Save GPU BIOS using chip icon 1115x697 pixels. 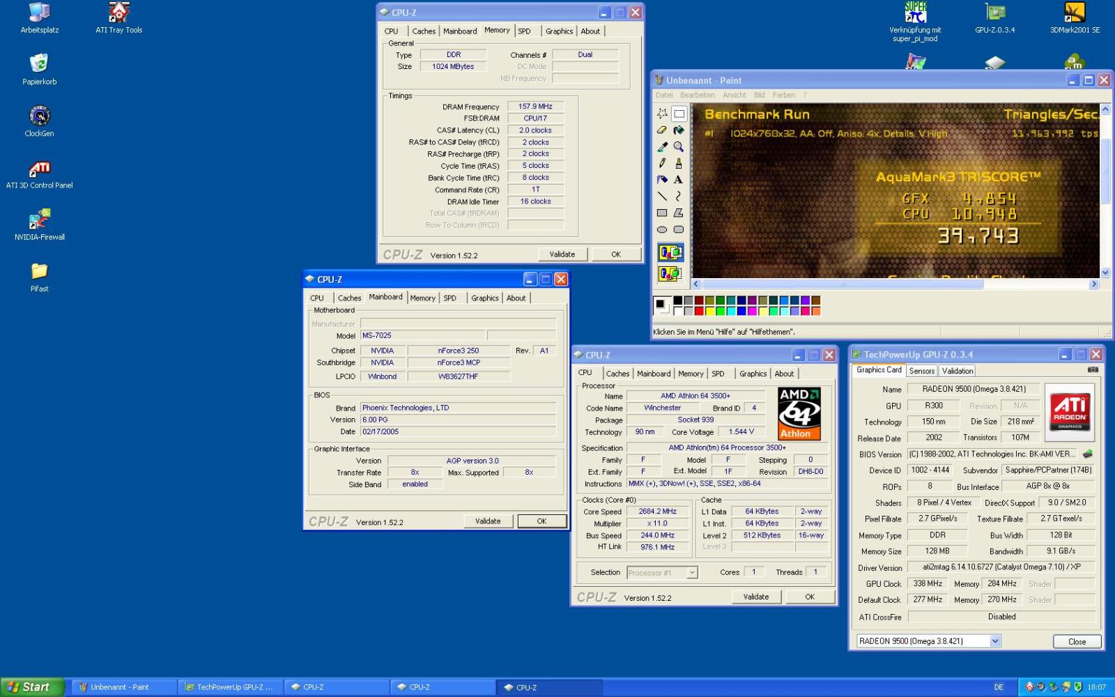(1087, 454)
